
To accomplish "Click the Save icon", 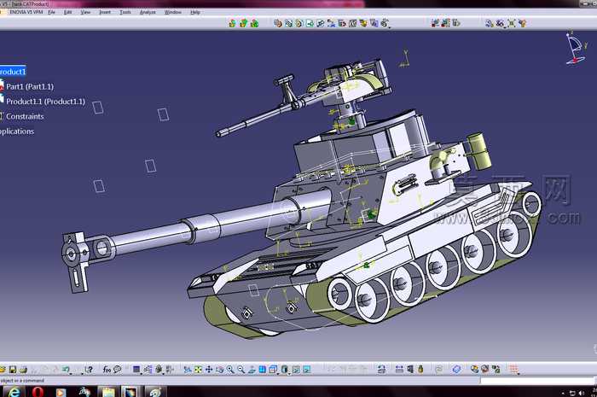I will click(x=13, y=369).
